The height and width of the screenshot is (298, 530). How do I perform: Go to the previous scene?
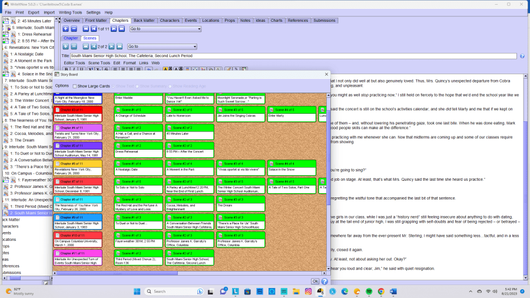94,47
